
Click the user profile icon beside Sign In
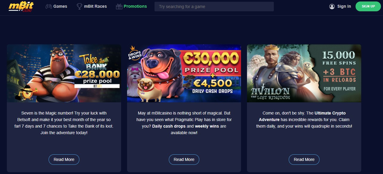pos(332,6)
